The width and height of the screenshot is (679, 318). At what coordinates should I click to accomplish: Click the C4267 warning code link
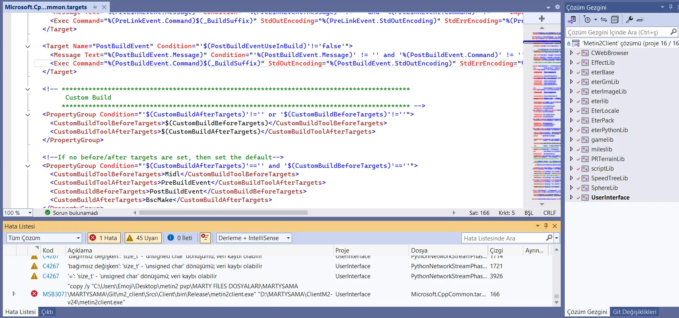pos(51,266)
